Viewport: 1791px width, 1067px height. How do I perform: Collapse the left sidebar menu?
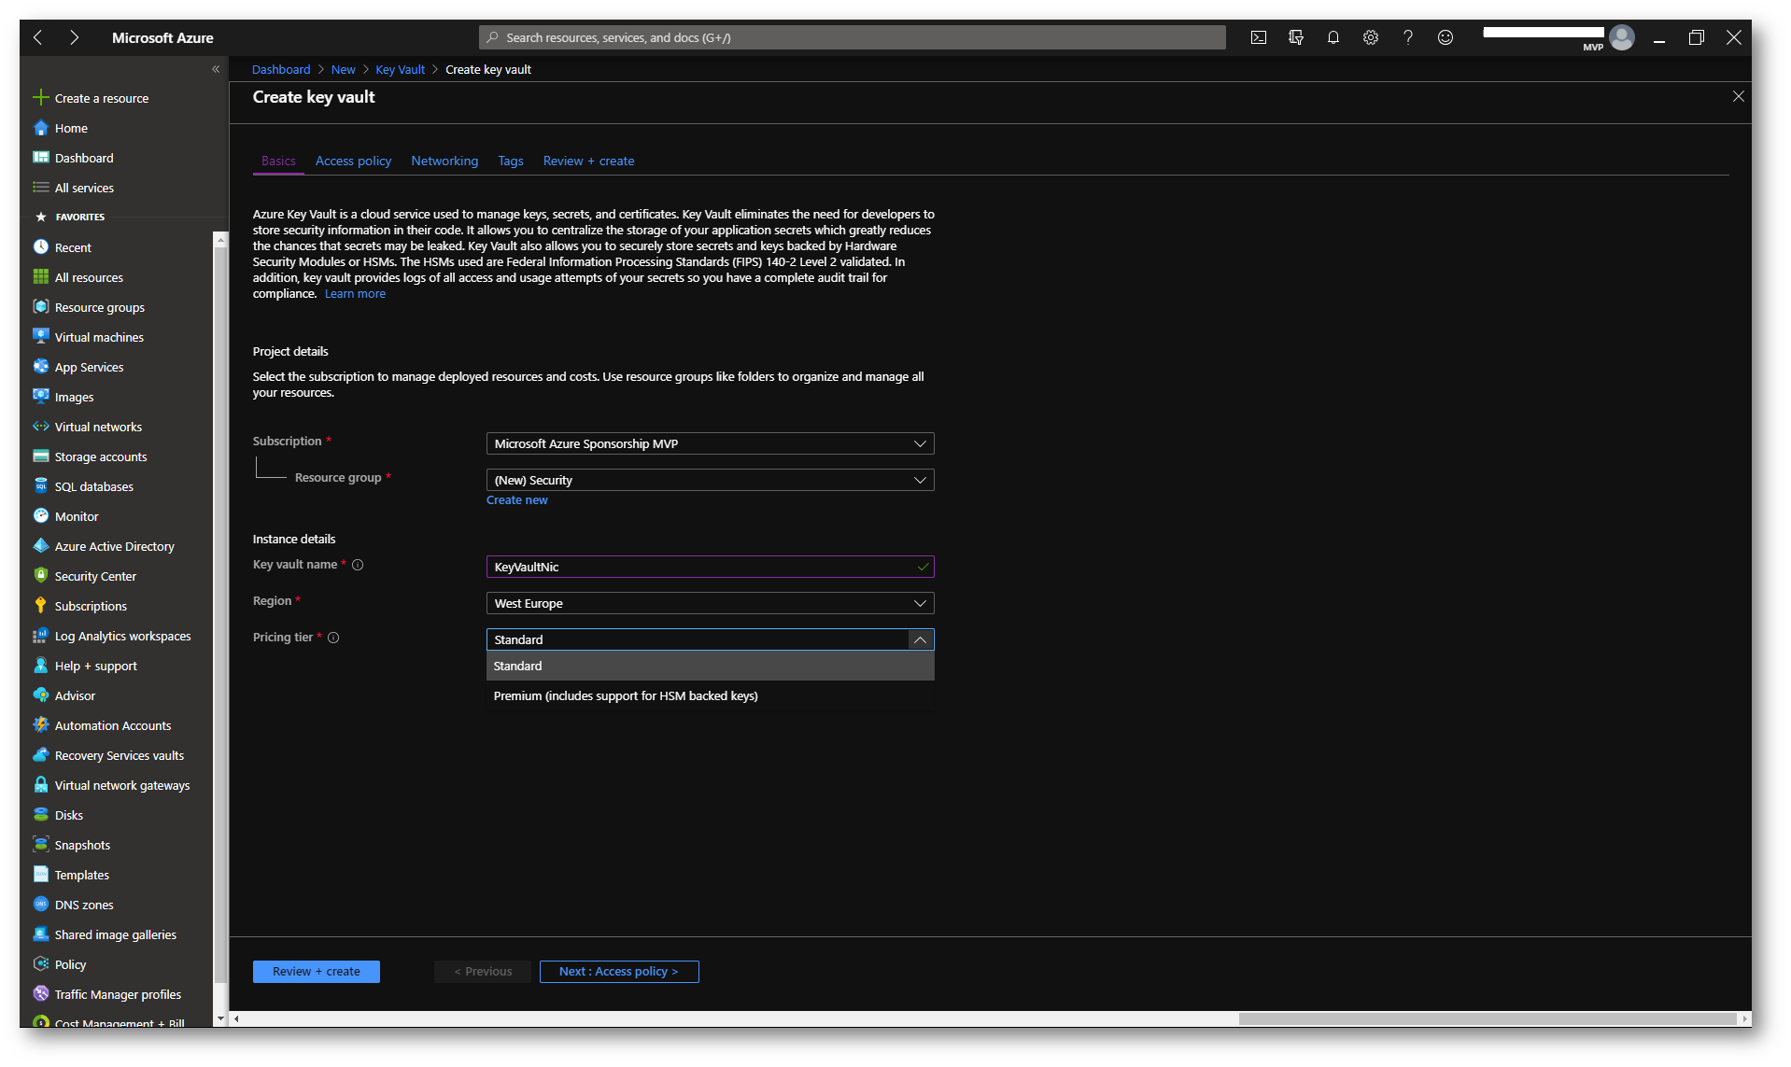click(216, 69)
